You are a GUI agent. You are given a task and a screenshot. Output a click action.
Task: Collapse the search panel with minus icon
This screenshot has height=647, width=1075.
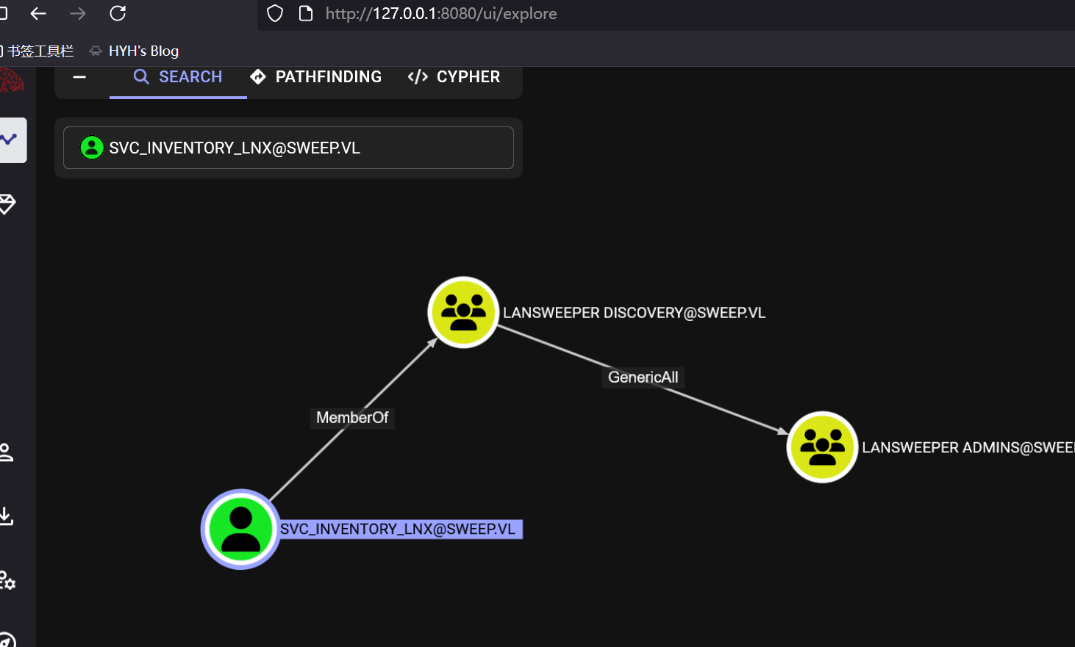click(x=79, y=77)
